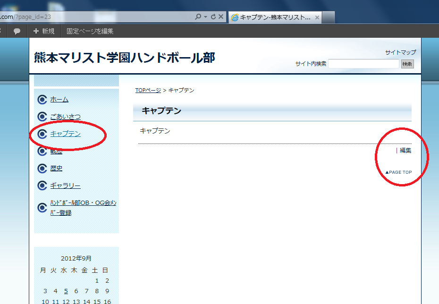Click the icon beside 歴史

[x=42, y=168]
